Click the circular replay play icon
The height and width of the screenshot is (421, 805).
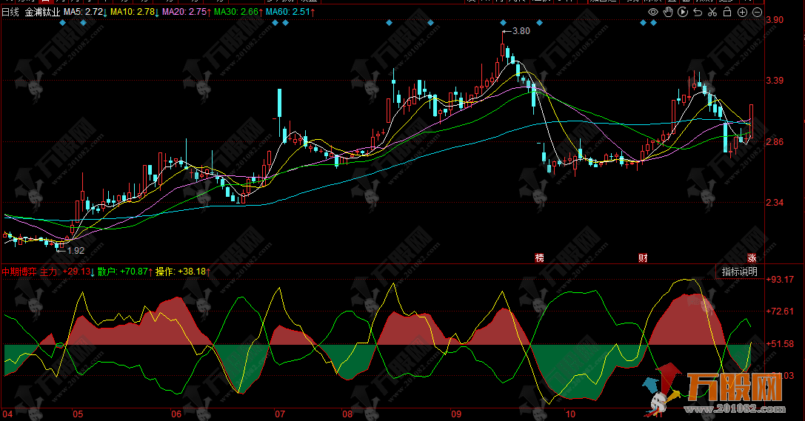tap(682, 13)
